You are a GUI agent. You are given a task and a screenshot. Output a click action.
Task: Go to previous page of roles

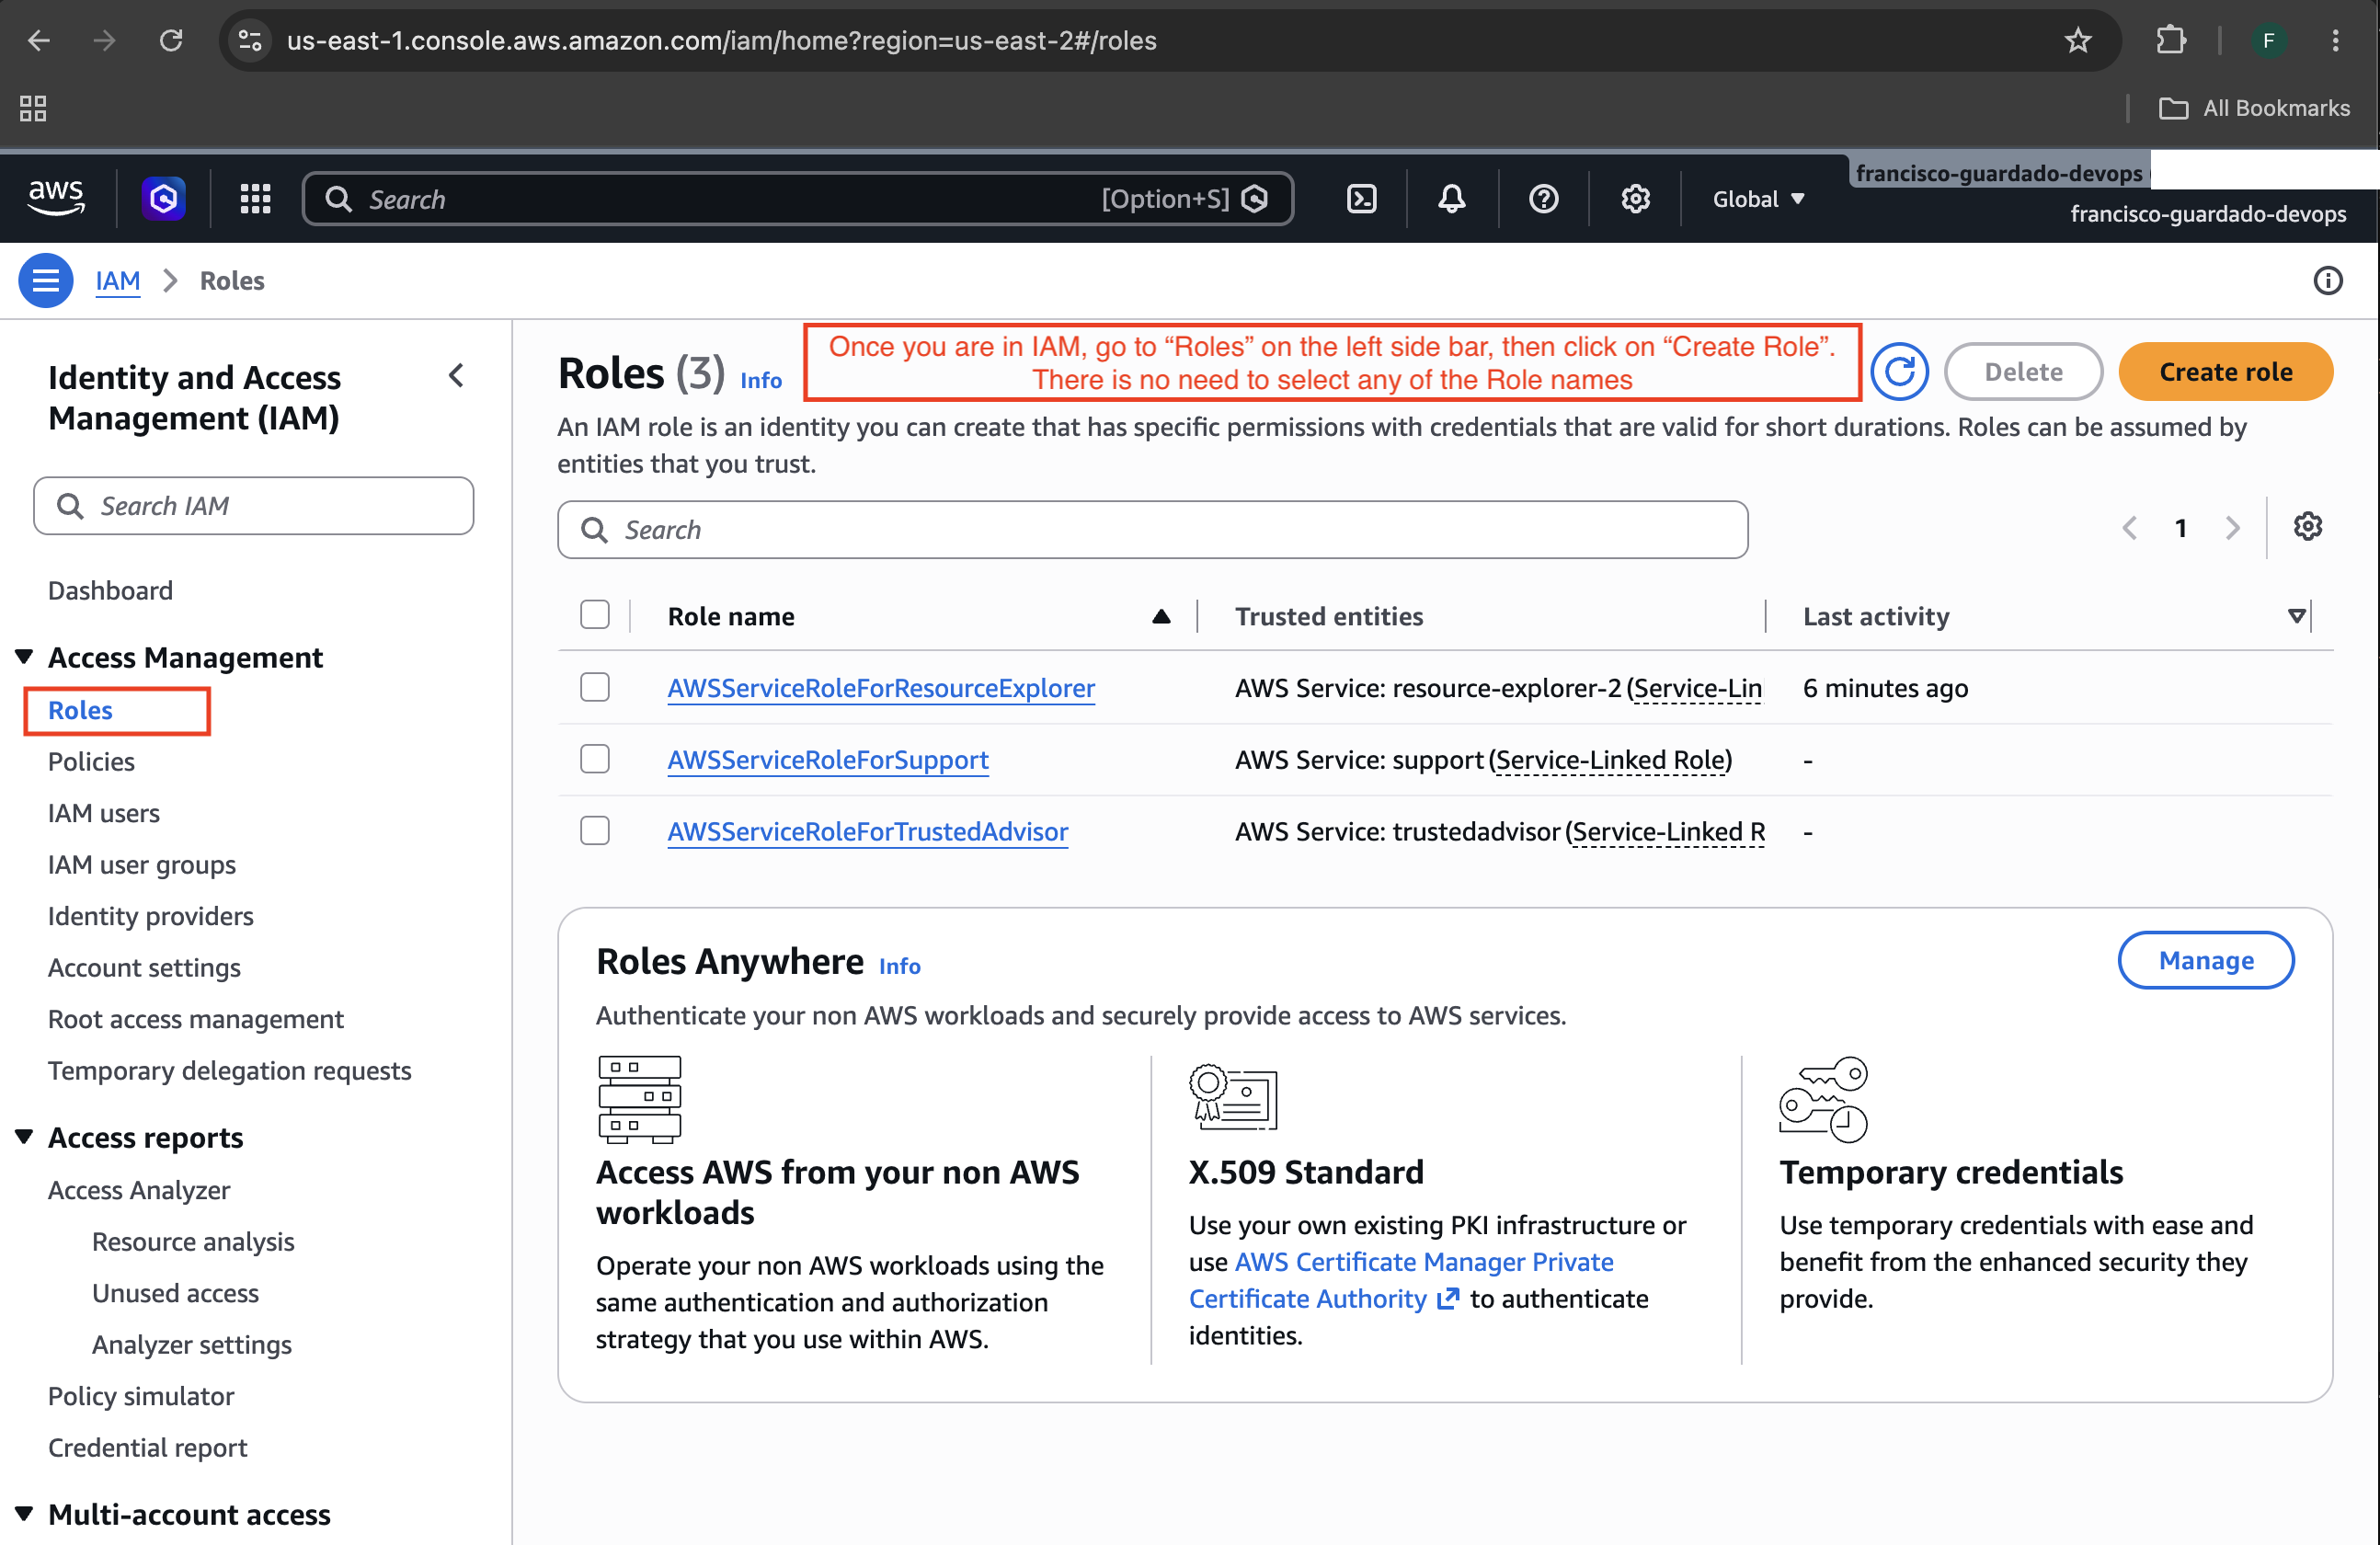point(2129,527)
